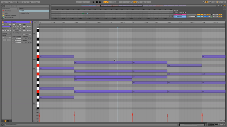The height and width of the screenshot is (127, 227).
Task: Toggle the Clip box activator
Action: tap(3, 22)
